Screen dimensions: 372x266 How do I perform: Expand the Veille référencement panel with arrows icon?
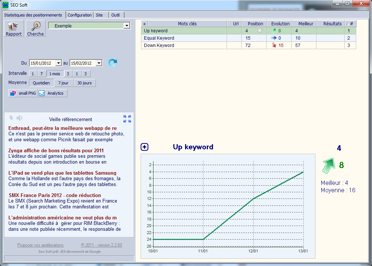(127, 119)
